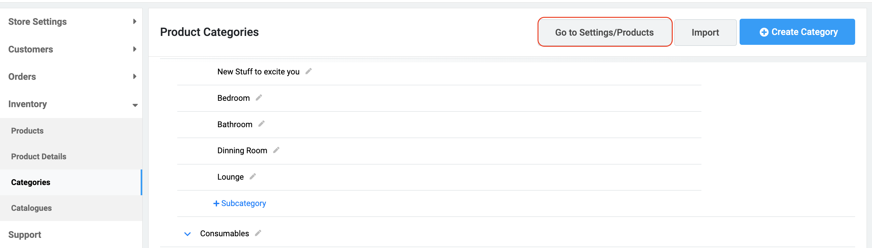Click the edit pencil beside Dinning Room

pos(276,150)
